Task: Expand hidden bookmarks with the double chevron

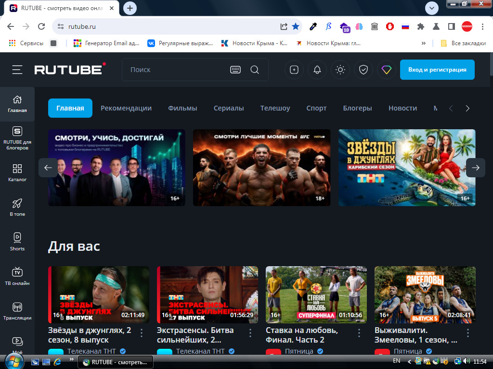Action: (x=424, y=43)
